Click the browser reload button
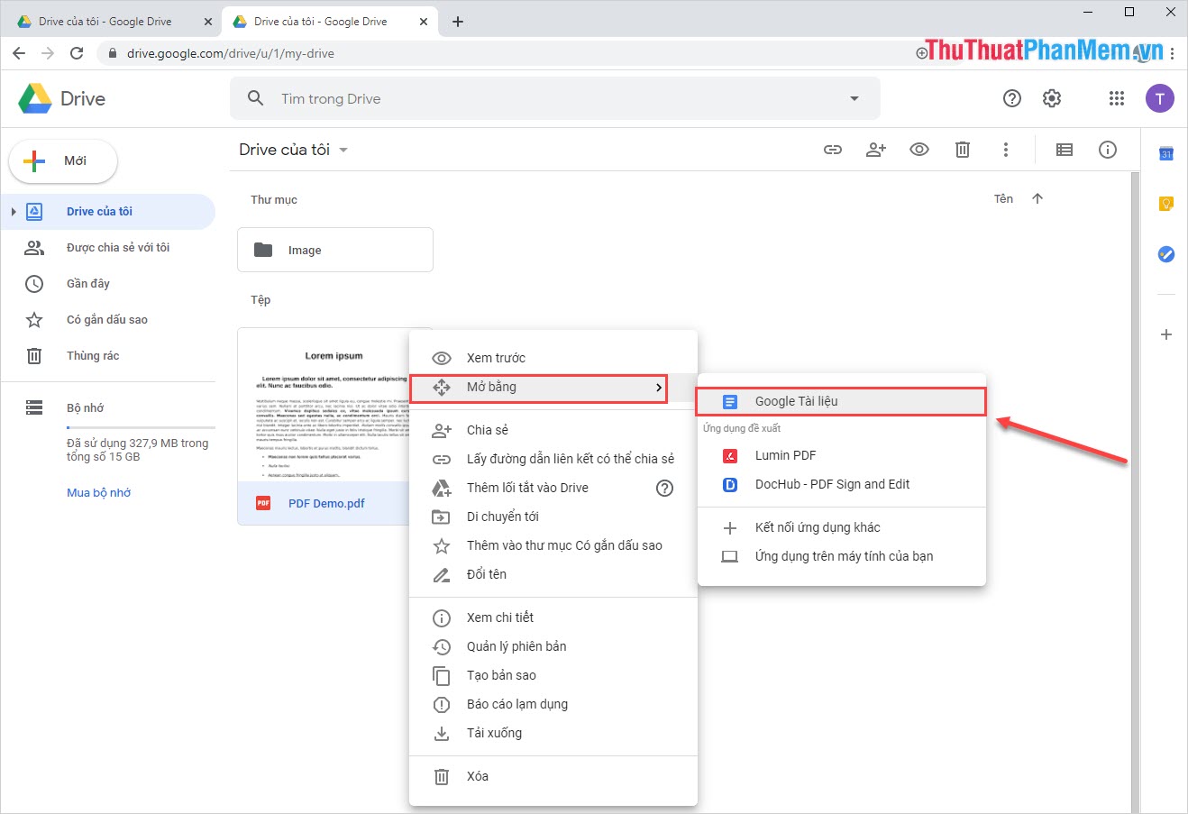Viewport: 1188px width, 814px height. click(x=77, y=53)
